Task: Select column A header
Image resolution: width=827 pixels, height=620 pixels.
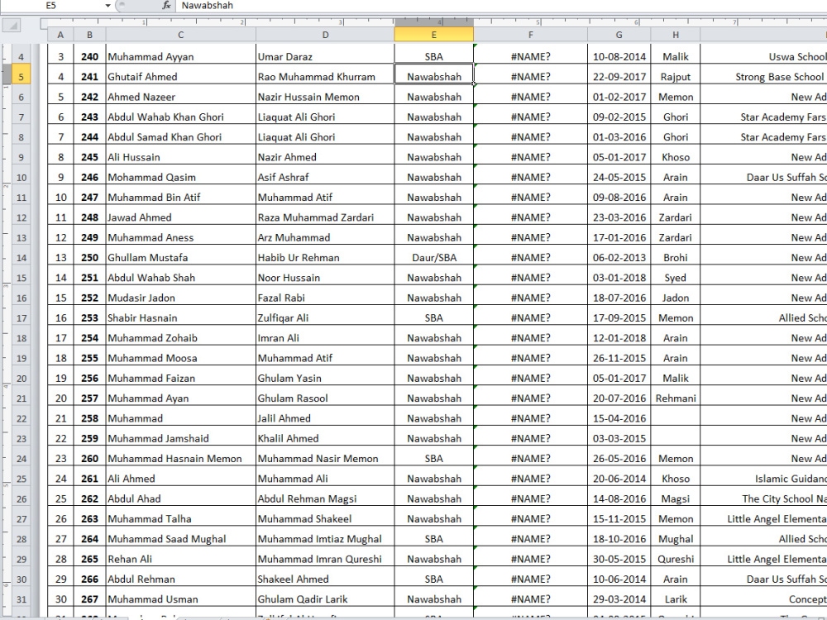Action: 60,35
